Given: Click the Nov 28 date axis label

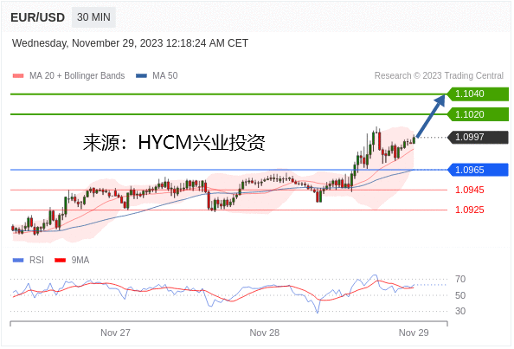Looking at the screenshot, I should click(265, 333).
